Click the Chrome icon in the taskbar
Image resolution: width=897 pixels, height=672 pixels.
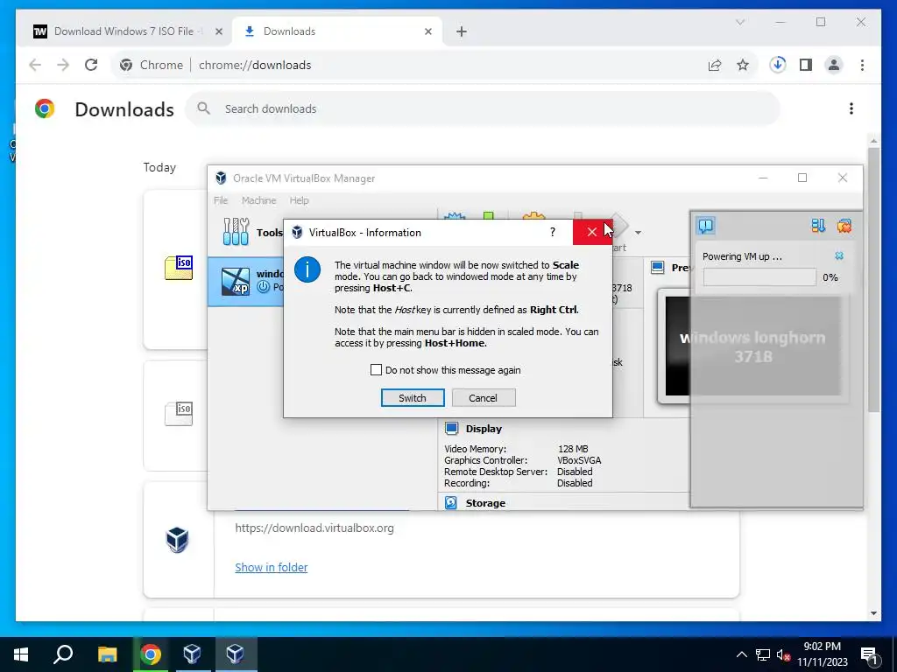coord(151,654)
